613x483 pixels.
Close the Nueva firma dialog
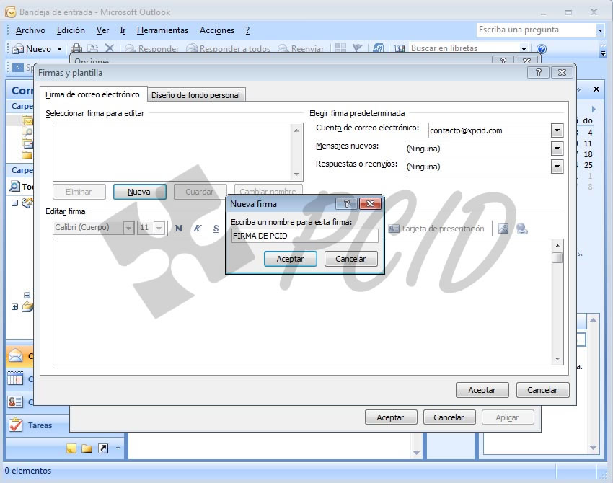pos(370,203)
